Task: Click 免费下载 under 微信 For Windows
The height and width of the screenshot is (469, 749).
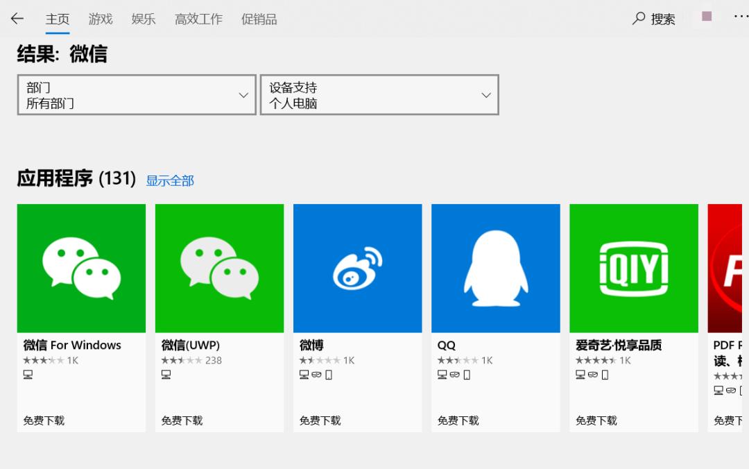Action: click(x=44, y=420)
